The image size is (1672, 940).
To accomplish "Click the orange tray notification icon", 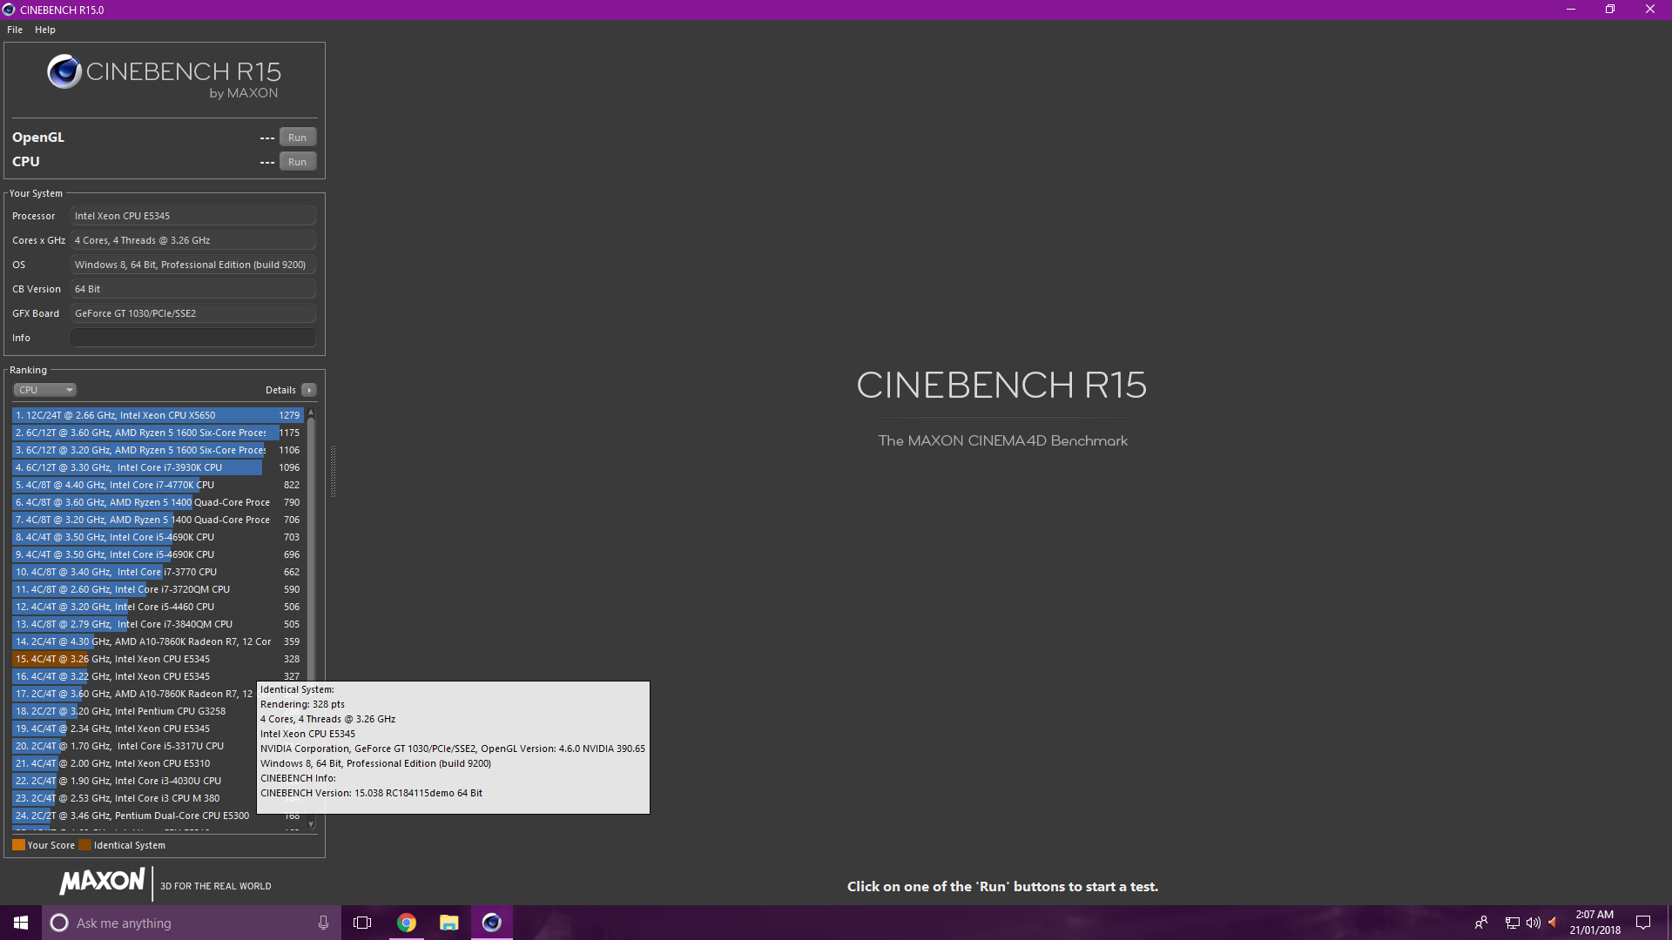I will 1552,923.
